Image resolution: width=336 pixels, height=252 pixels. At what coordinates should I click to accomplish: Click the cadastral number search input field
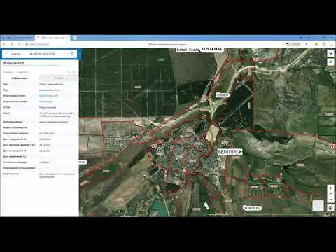(x=48, y=54)
